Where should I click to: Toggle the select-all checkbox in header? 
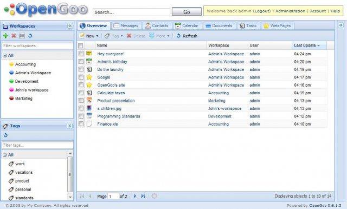click(81, 45)
